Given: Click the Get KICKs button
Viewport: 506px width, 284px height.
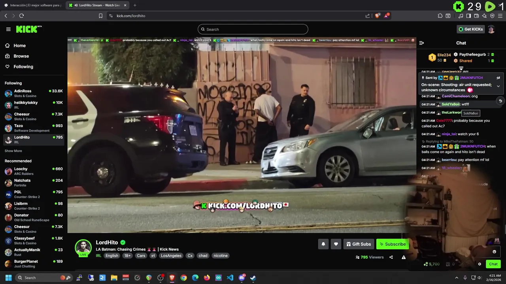Looking at the screenshot, I should (x=471, y=29).
